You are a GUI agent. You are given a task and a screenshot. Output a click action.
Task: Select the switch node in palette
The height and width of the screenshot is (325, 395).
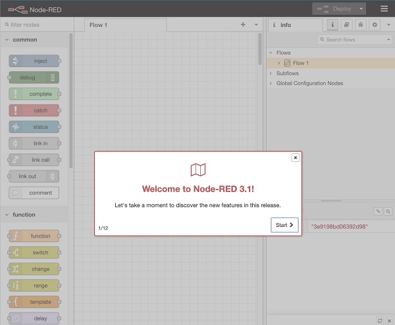pyautogui.click(x=34, y=253)
